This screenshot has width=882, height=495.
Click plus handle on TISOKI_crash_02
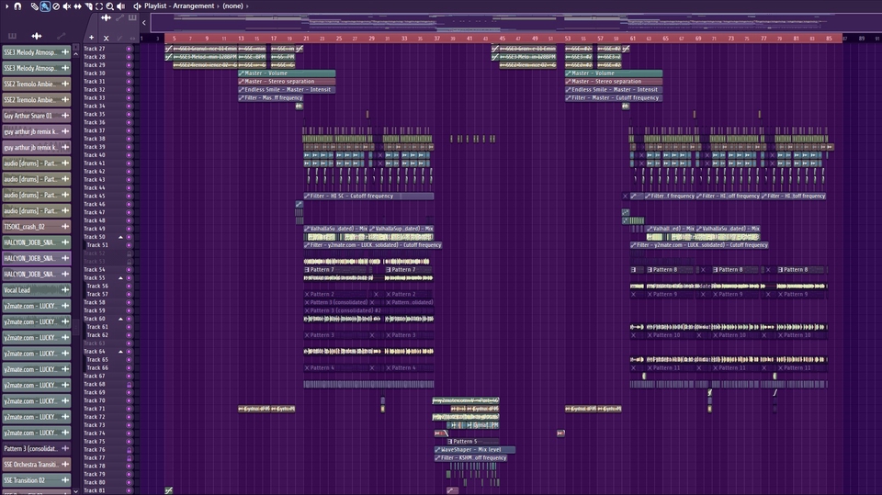[x=65, y=227]
